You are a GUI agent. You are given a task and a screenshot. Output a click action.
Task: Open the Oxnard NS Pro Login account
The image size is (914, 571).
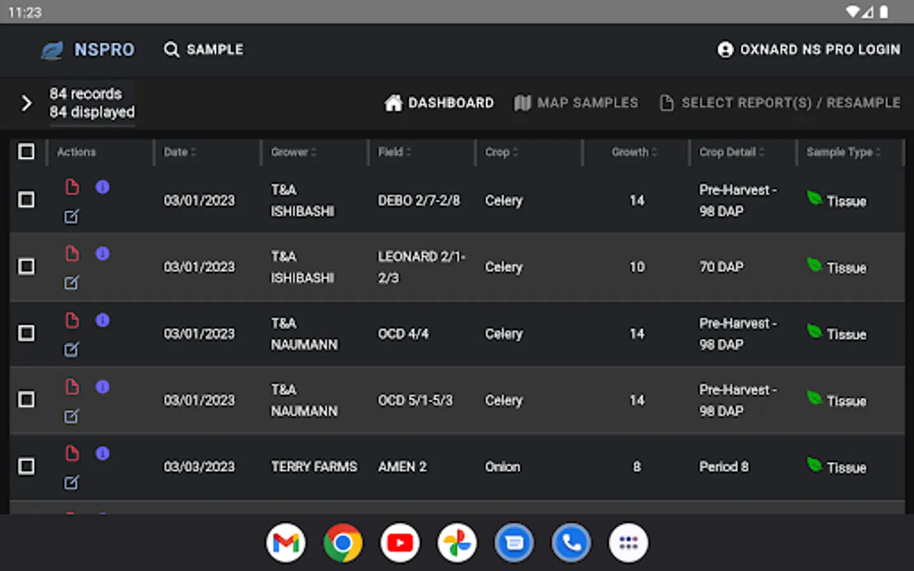pos(809,49)
